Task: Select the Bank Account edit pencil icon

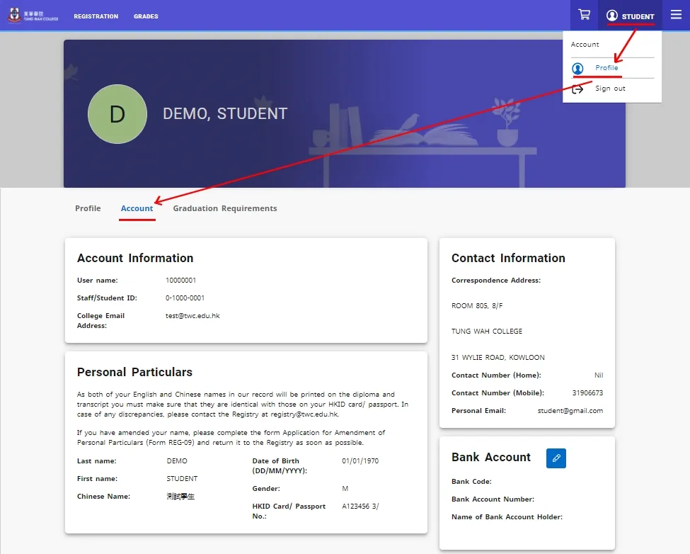Action: pyautogui.click(x=556, y=458)
